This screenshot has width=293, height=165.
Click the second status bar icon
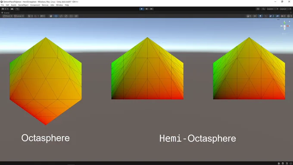tap(283, 163)
